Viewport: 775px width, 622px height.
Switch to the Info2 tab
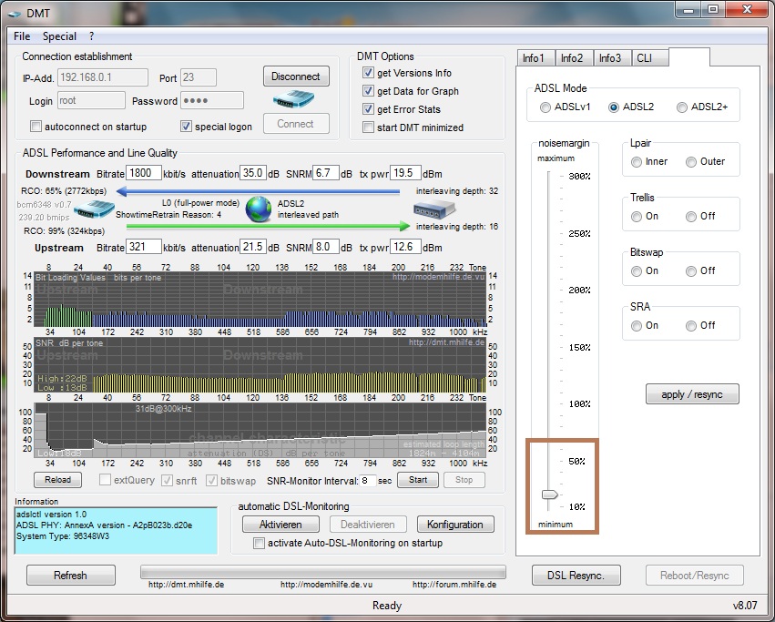572,58
